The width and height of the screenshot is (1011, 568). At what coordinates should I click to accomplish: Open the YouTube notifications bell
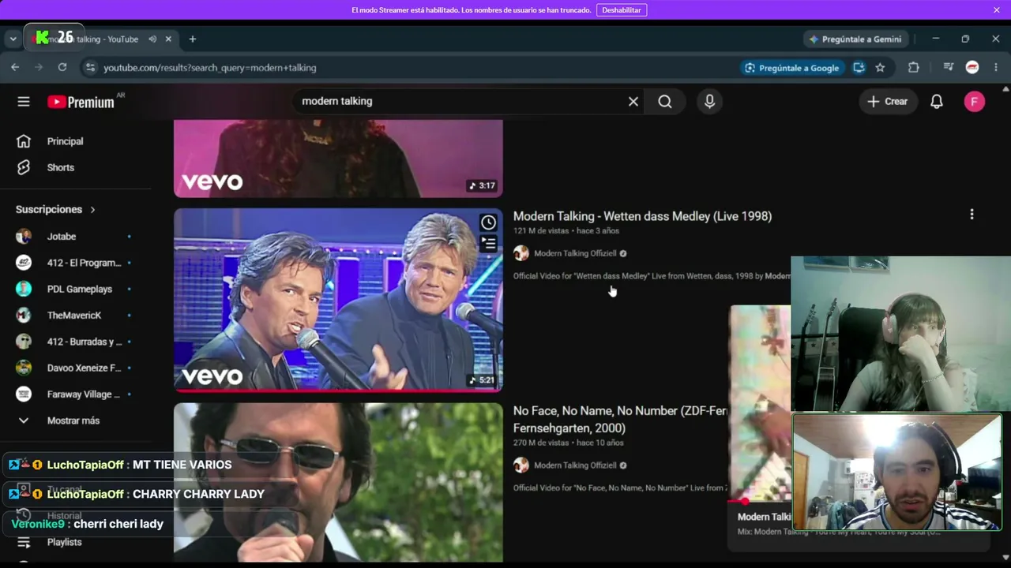click(x=937, y=101)
